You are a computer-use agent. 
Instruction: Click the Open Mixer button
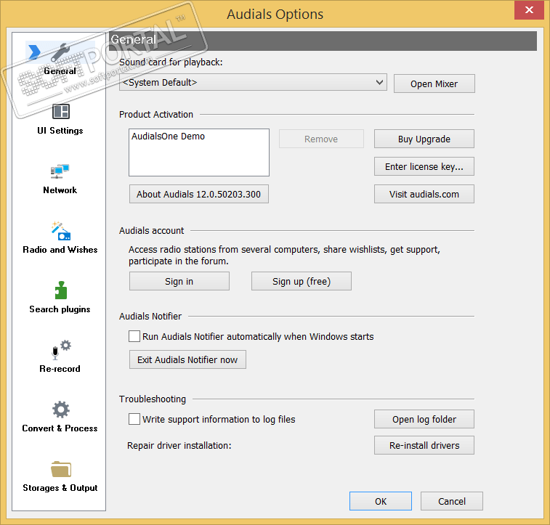(x=434, y=84)
